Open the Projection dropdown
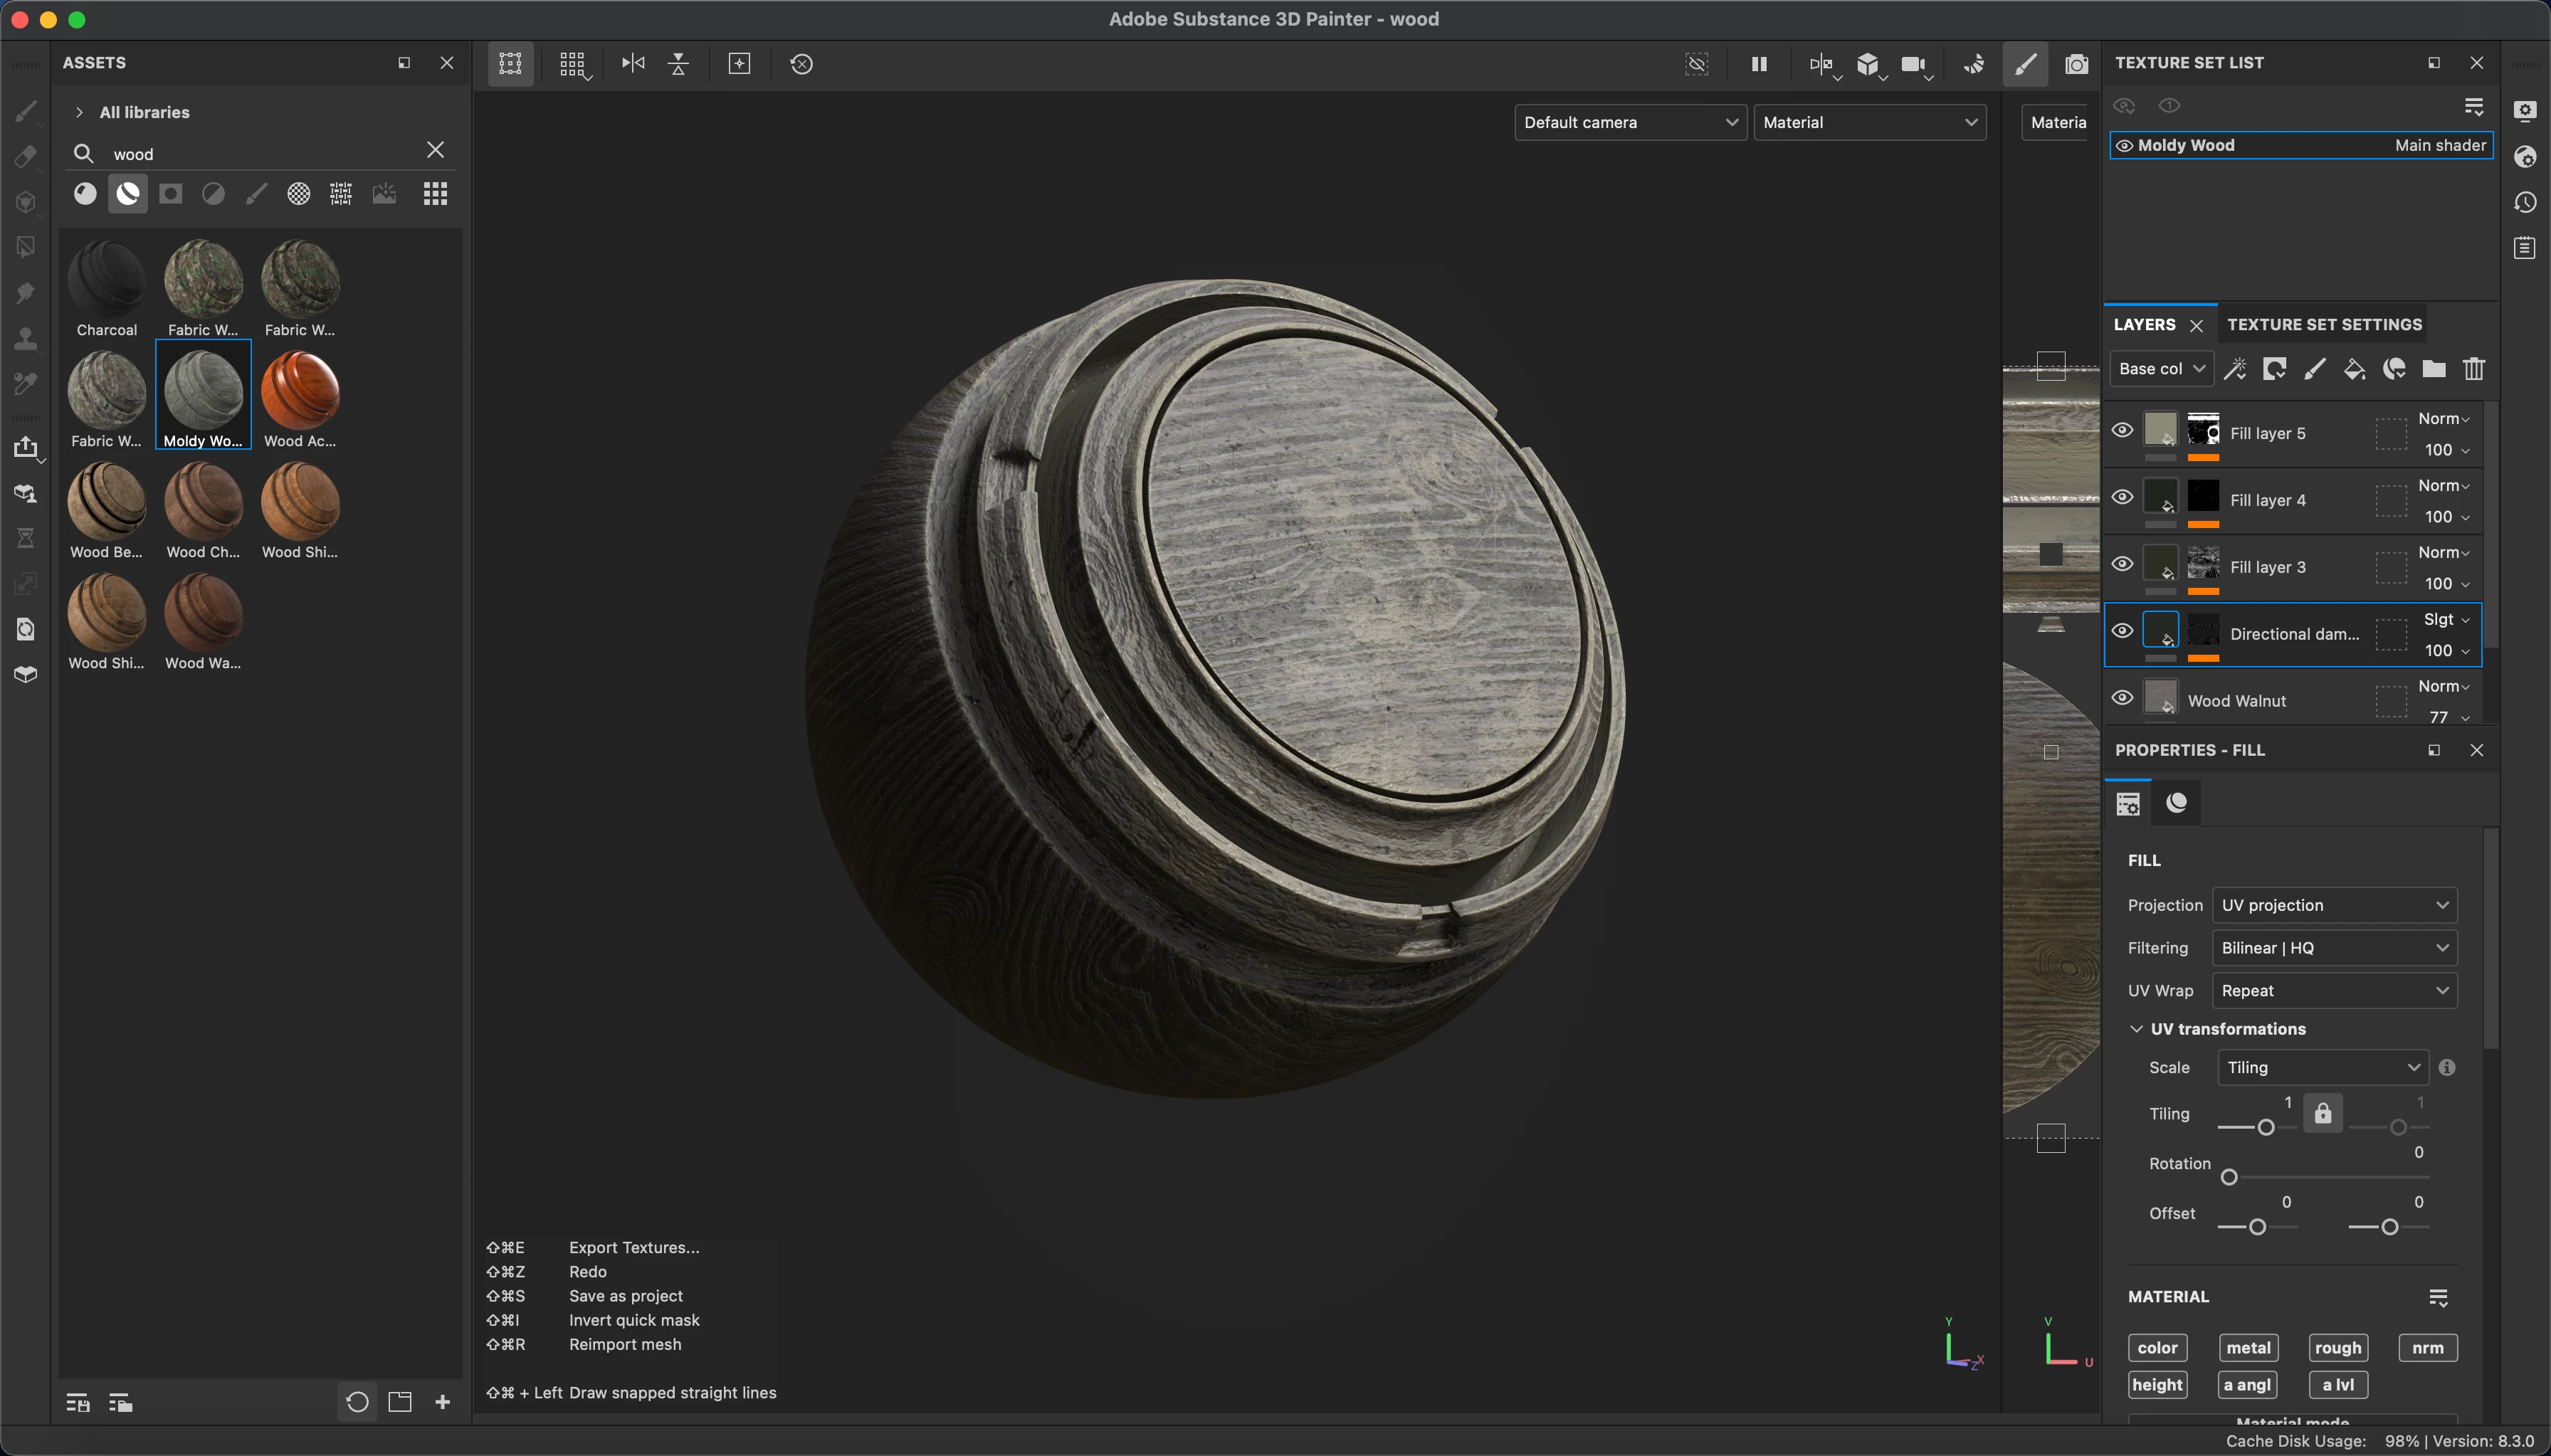This screenshot has width=2551, height=1456. click(2334, 905)
